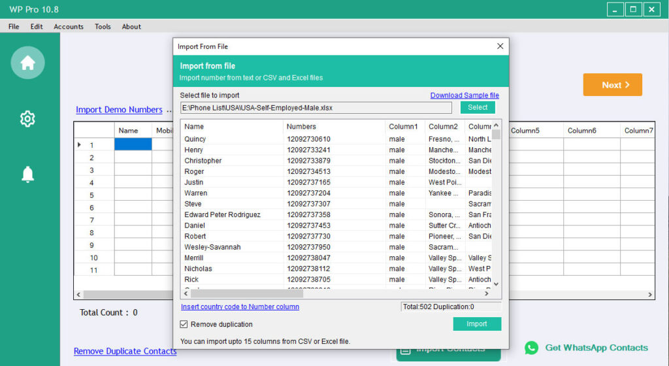Select the Nicholas row

(x=336, y=269)
